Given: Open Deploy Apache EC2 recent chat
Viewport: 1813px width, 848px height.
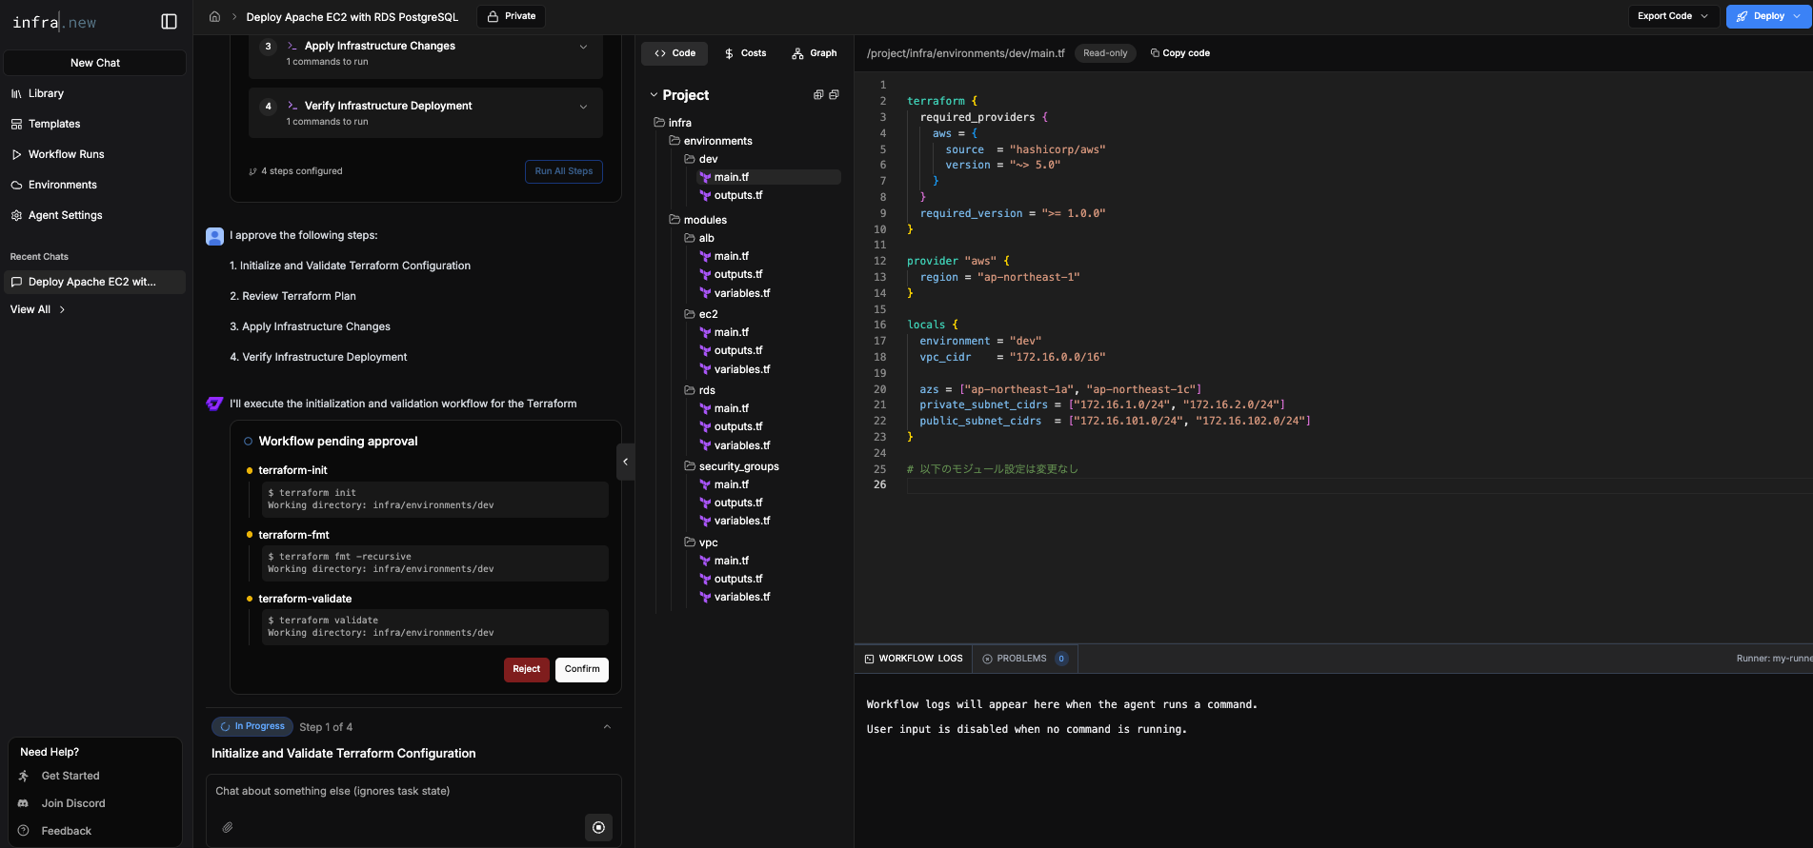Looking at the screenshot, I should click(x=94, y=282).
